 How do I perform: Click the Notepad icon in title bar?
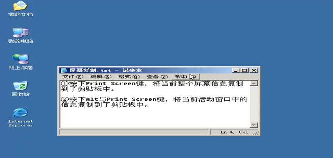pos(63,70)
